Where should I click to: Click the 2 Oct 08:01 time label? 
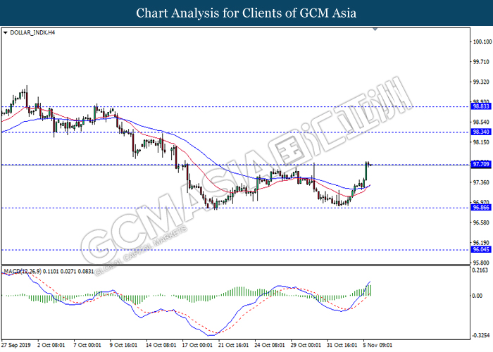tap(51, 345)
